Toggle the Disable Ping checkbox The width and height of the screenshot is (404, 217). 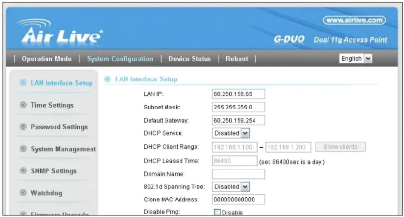click(217, 212)
